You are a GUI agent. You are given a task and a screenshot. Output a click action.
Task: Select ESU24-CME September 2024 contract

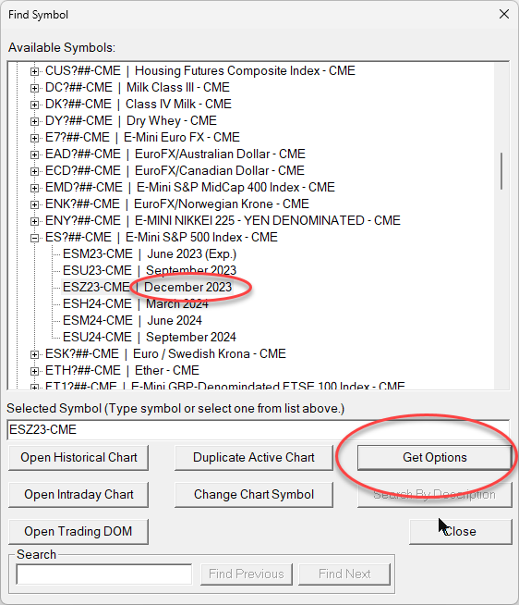click(150, 337)
